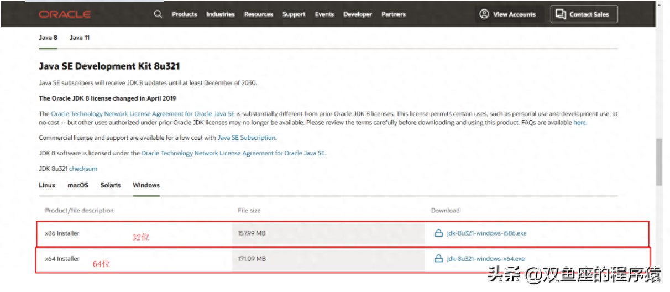The height and width of the screenshot is (292, 670).
Task: Open the Developer menu
Action: click(x=358, y=14)
